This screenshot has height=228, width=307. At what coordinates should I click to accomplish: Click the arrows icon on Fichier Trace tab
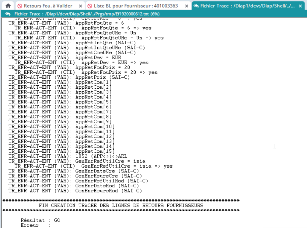point(196,6)
